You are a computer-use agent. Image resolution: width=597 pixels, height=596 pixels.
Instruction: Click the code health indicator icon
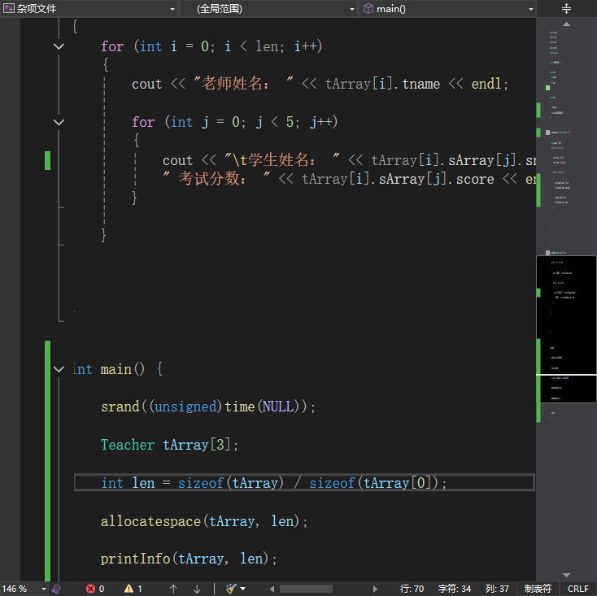point(56,589)
